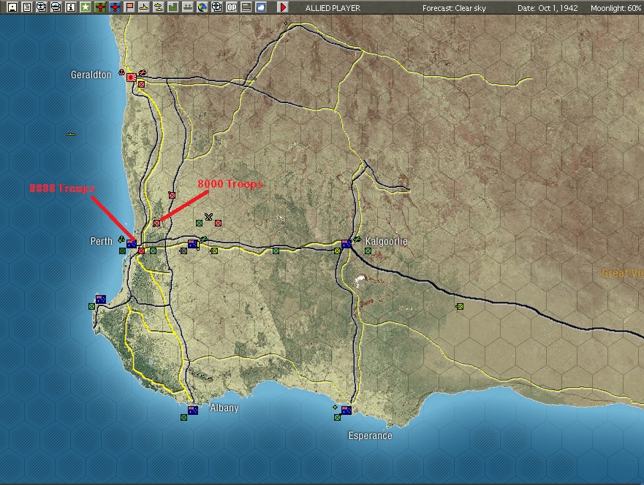Select the green unit left of crossed swords
The height and width of the screenshot is (485, 644).
(x=200, y=224)
